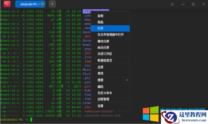This screenshot has height=124, width=208.
Task: Click the .xsession-errors.old file name
Action: [101, 115]
